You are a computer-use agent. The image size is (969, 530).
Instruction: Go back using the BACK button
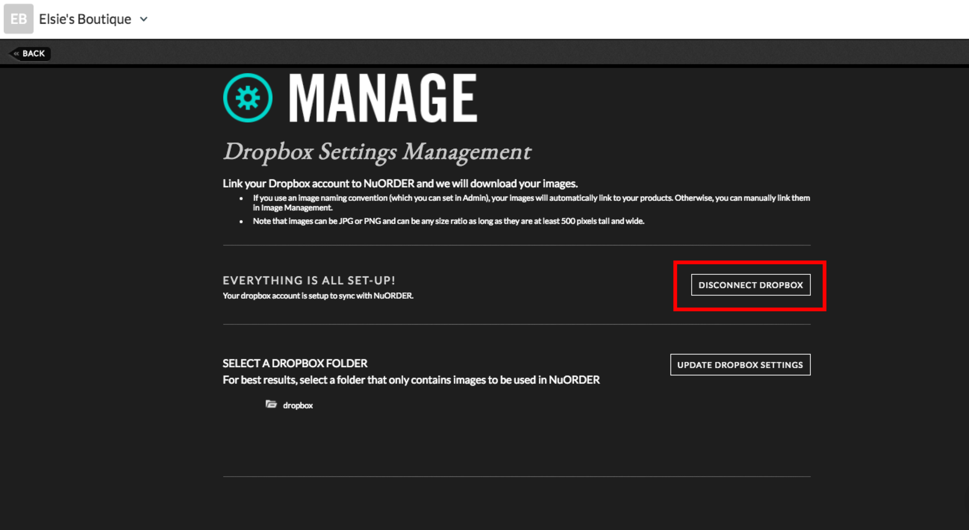tap(30, 53)
